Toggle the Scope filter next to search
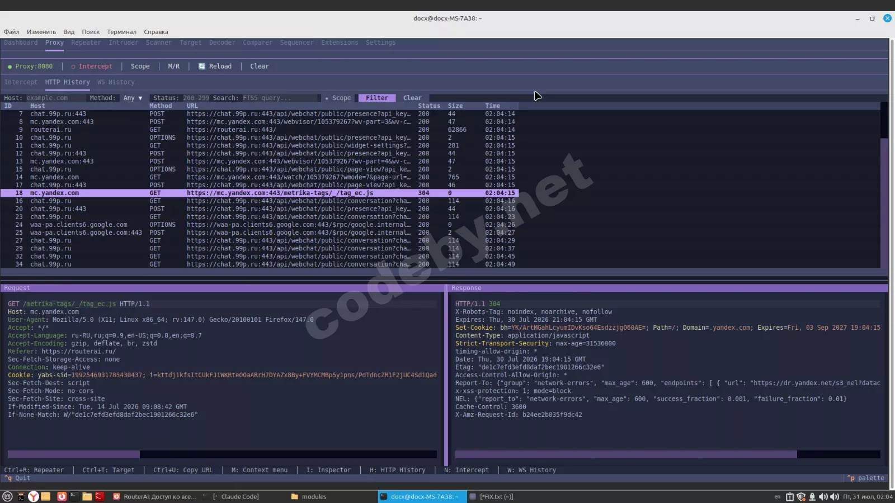Image resolution: width=895 pixels, height=503 pixels. (338, 98)
